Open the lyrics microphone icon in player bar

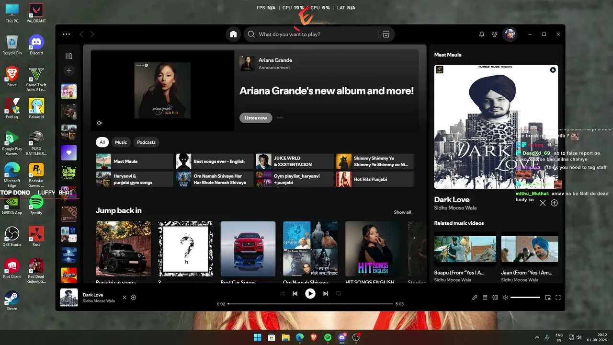475,298
